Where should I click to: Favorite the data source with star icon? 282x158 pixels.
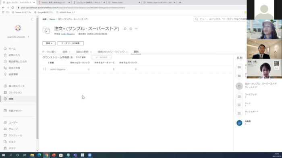coord(125,28)
